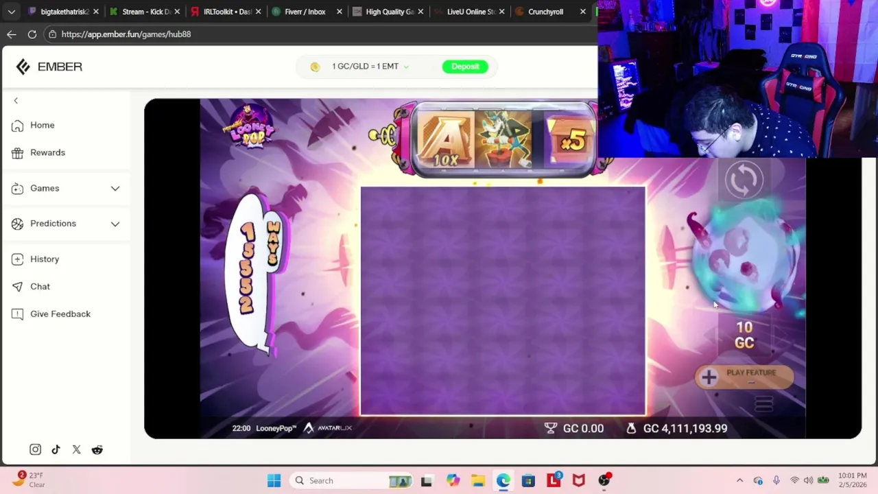
Task: Open the Reddit social link
Action: tap(97, 449)
